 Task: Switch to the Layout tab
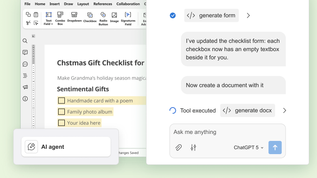pyautogui.click(x=83, y=4)
